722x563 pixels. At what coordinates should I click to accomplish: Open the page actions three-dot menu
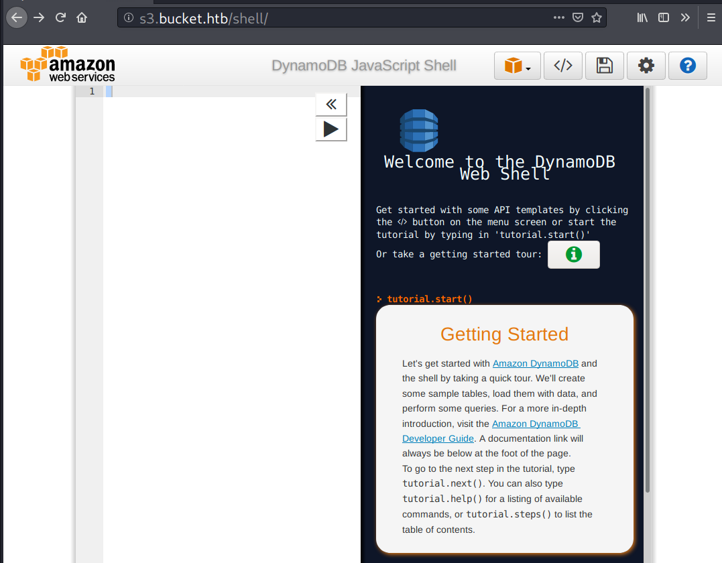click(x=558, y=18)
